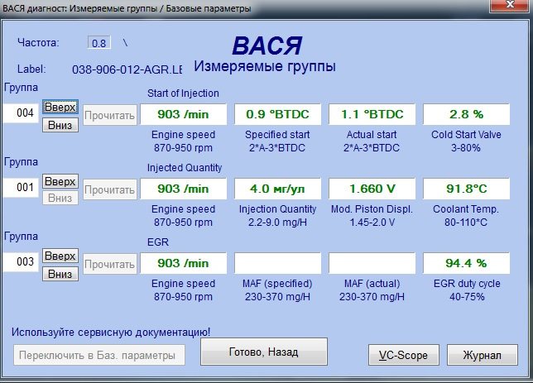
Task: Click Переключить в Баз. параметры button
Action: [99, 355]
